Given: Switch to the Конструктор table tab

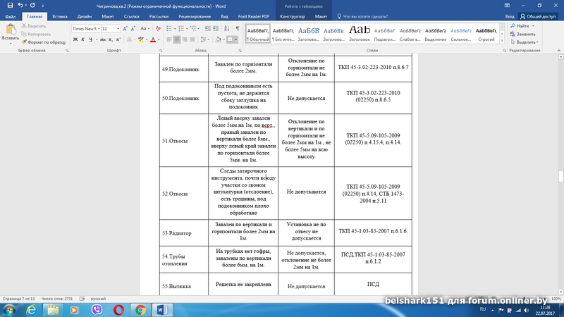Looking at the screenshot, I should (x=292, y=16).
